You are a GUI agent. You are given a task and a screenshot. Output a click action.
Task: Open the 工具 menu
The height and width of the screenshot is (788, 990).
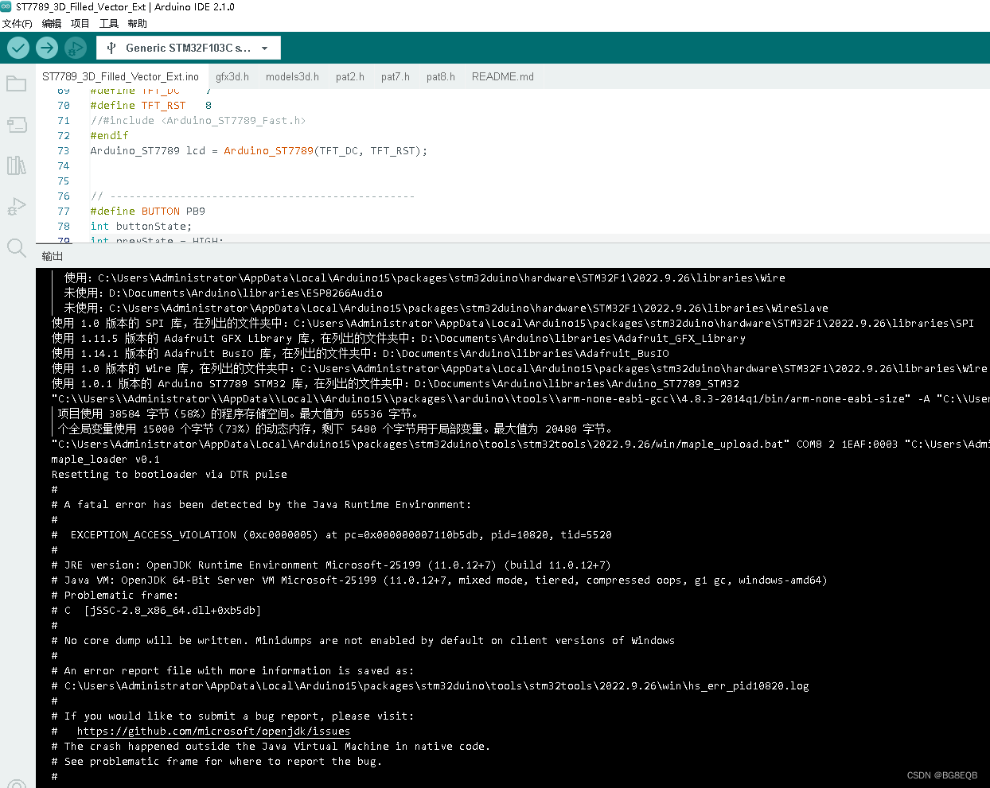(x=109, y=24)
